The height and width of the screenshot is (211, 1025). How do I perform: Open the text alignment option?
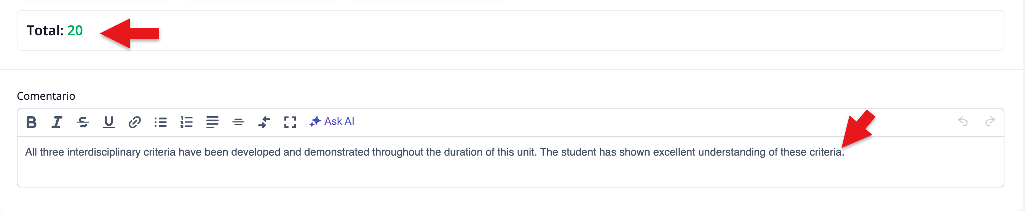(212, 122)
